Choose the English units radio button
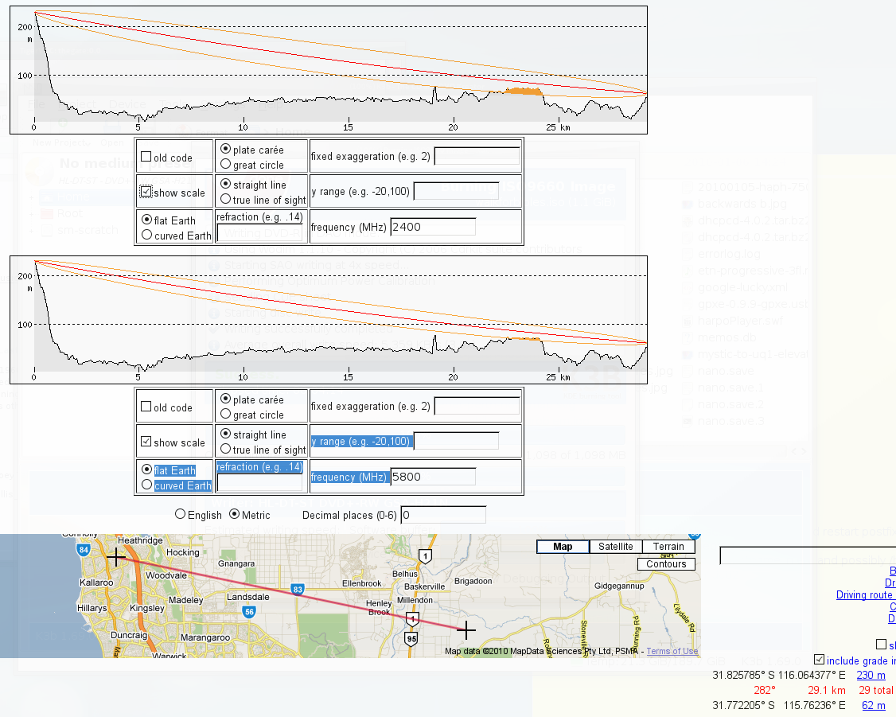This screenshot has width=896, height=717. [180, 515]
